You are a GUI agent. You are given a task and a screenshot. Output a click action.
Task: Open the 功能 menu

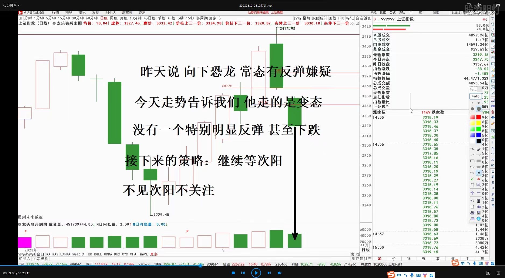[x=373, y=13]
